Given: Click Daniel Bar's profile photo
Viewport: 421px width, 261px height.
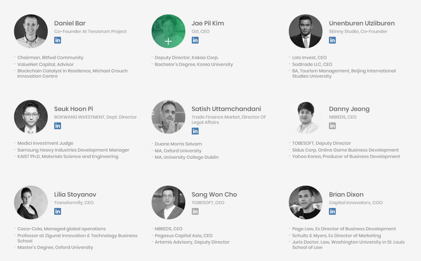Looking at the screenshot, I should point(31,31).
